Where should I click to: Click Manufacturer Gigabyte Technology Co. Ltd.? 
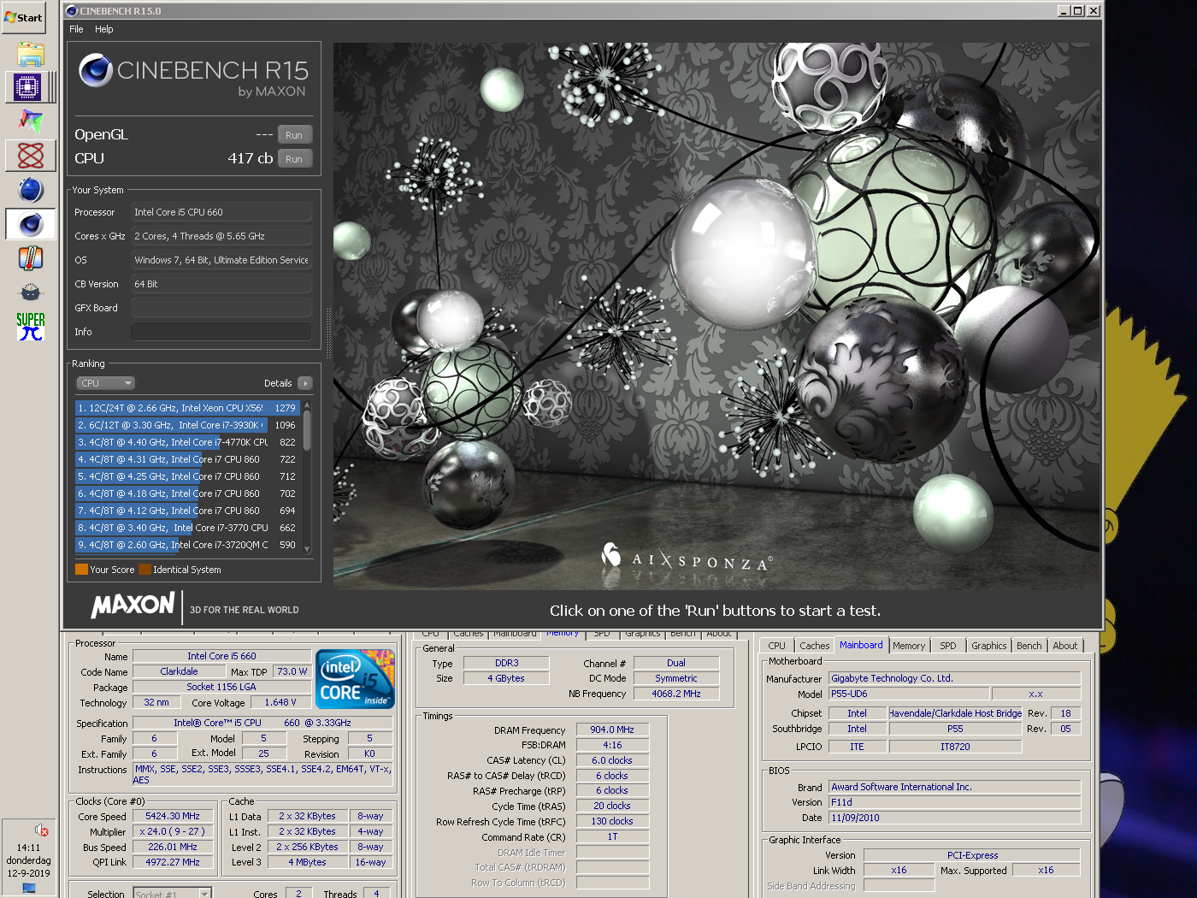(954, 678)
